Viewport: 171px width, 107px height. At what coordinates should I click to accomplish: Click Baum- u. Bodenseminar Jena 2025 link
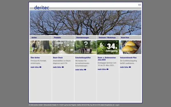point(107,59)
